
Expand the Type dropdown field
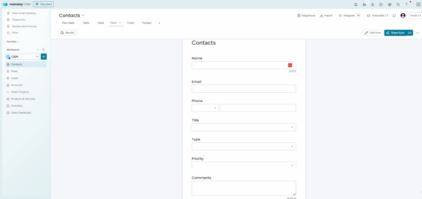244,146
